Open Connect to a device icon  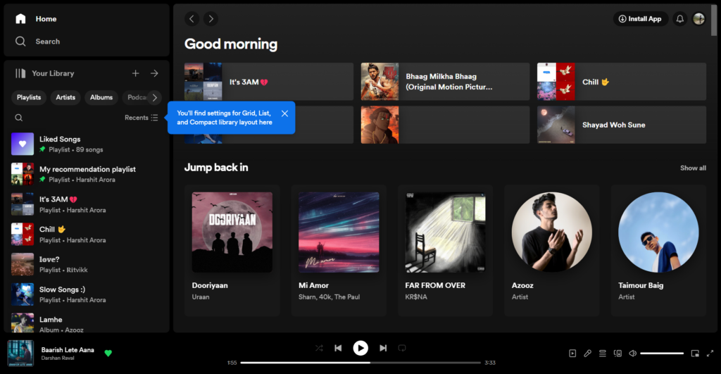tap(617, 353)
